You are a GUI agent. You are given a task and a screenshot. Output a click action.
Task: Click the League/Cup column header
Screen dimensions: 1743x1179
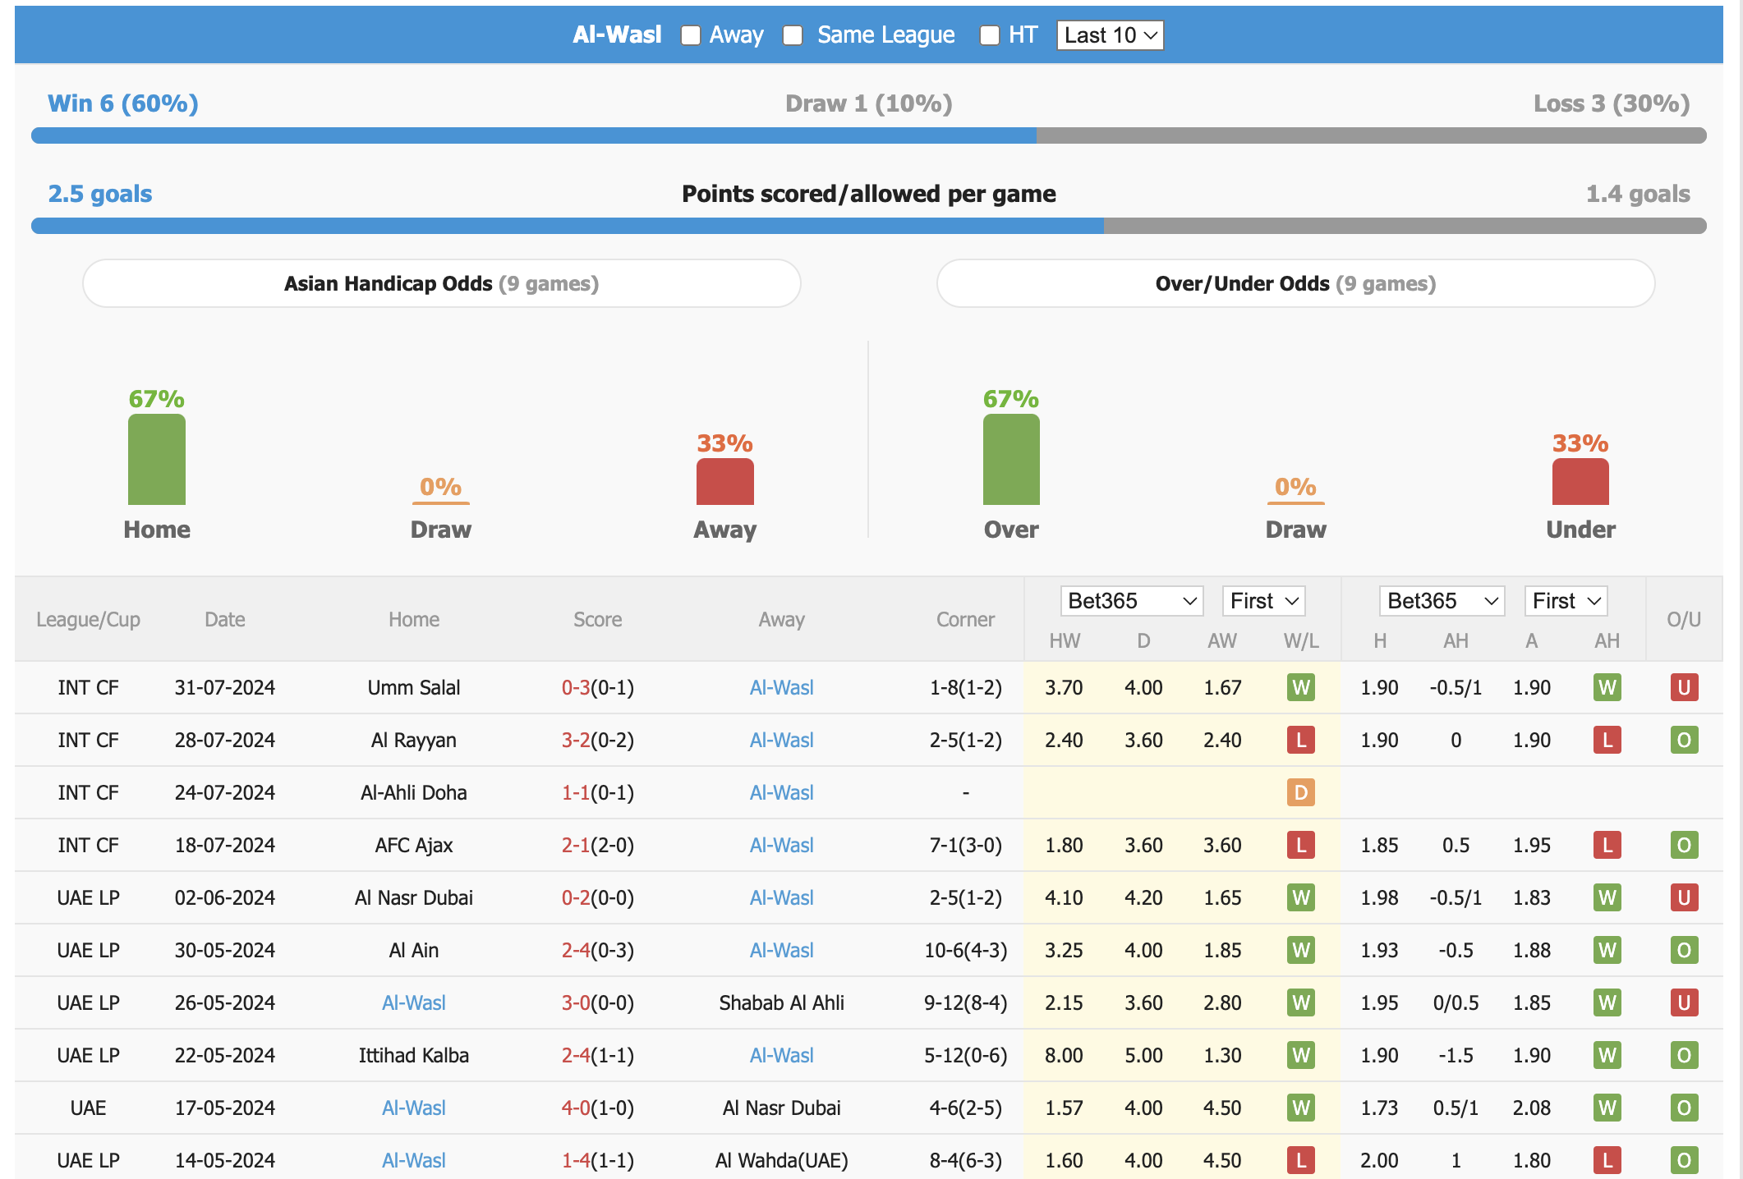click(x=88, y=620)
